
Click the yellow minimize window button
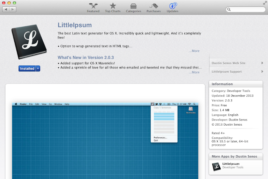point(9,3)
